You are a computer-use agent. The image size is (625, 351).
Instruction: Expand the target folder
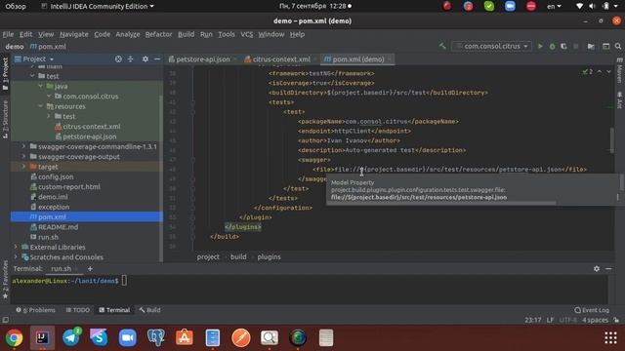(23, 167)
